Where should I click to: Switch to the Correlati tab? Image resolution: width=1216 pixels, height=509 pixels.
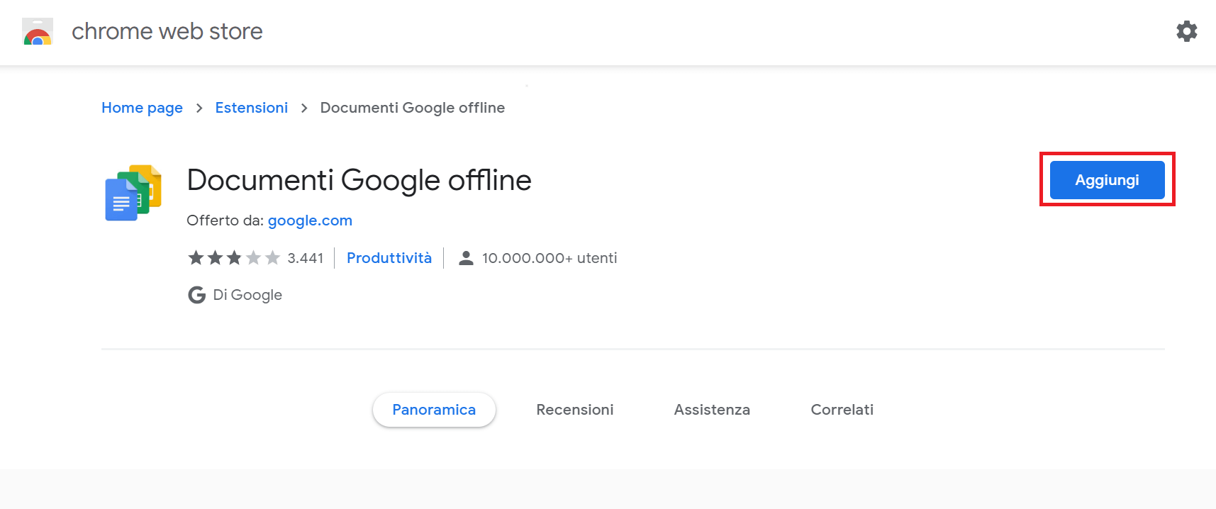click(x=842, y=410)
